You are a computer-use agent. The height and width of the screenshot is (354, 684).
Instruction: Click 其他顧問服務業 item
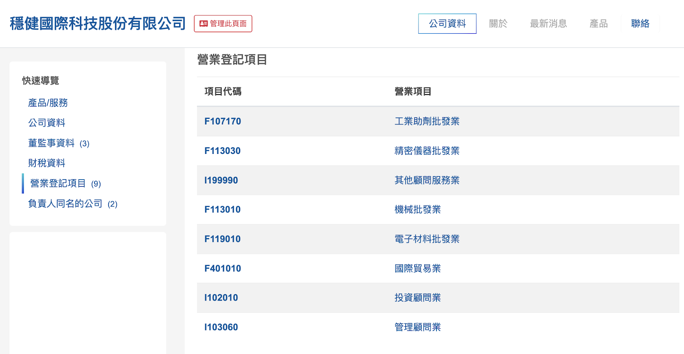point(427,180)
